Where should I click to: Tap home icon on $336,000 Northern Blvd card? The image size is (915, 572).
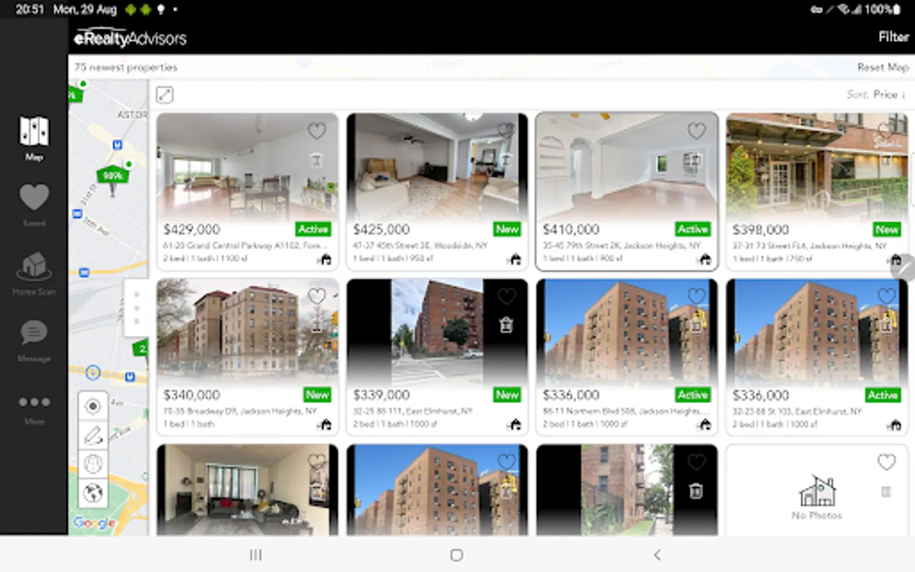[x=704, y=424]
